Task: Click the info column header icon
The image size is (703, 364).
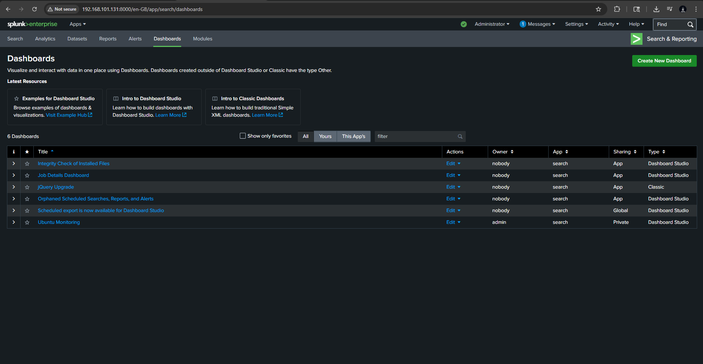Action: tap(14, 152)
